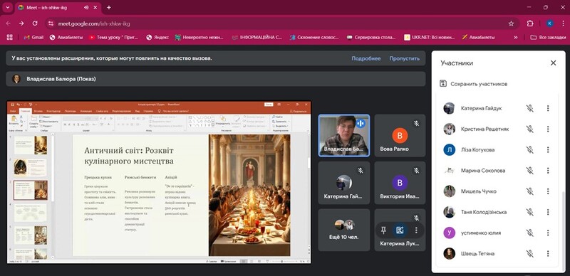The width and height of the screenshot is (570, 276).
Task: Click the site info icon in address bar
Action: click(x=51, y=23)
